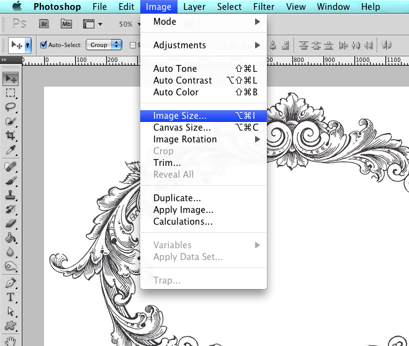Select the Eraser tool
Image resolution: width=409 pixels, height=346 pixels.
(11, 223)
